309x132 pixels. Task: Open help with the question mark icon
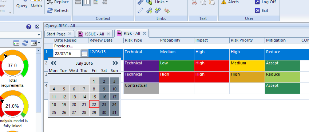(x=29, y=27)
